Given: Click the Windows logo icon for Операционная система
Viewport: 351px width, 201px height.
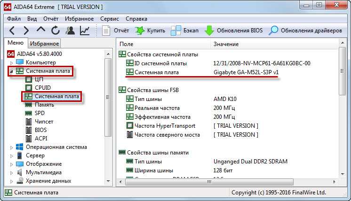Looking at the screenshot, I should (x=20, y=147).
